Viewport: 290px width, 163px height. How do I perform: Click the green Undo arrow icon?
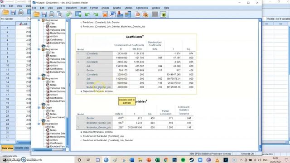(x=87, y=14)
